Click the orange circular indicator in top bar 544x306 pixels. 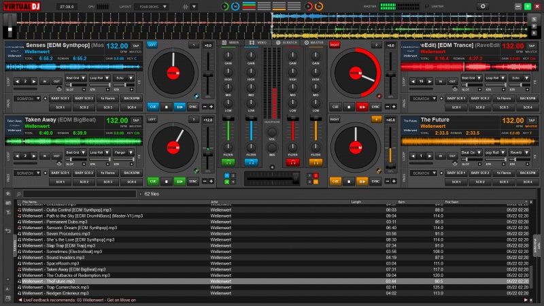[319, 6]
